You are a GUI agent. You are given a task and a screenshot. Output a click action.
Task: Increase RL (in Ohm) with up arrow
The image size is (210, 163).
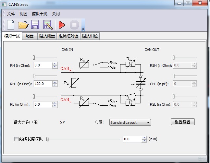pos(54,103)
